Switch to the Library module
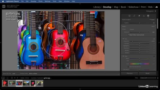Image resolution: width=160 pixels, height=90 pixels. pos(97,7)
